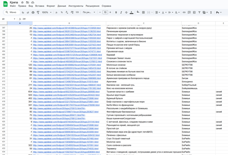Toggle italic formatting

pos(120,12)
